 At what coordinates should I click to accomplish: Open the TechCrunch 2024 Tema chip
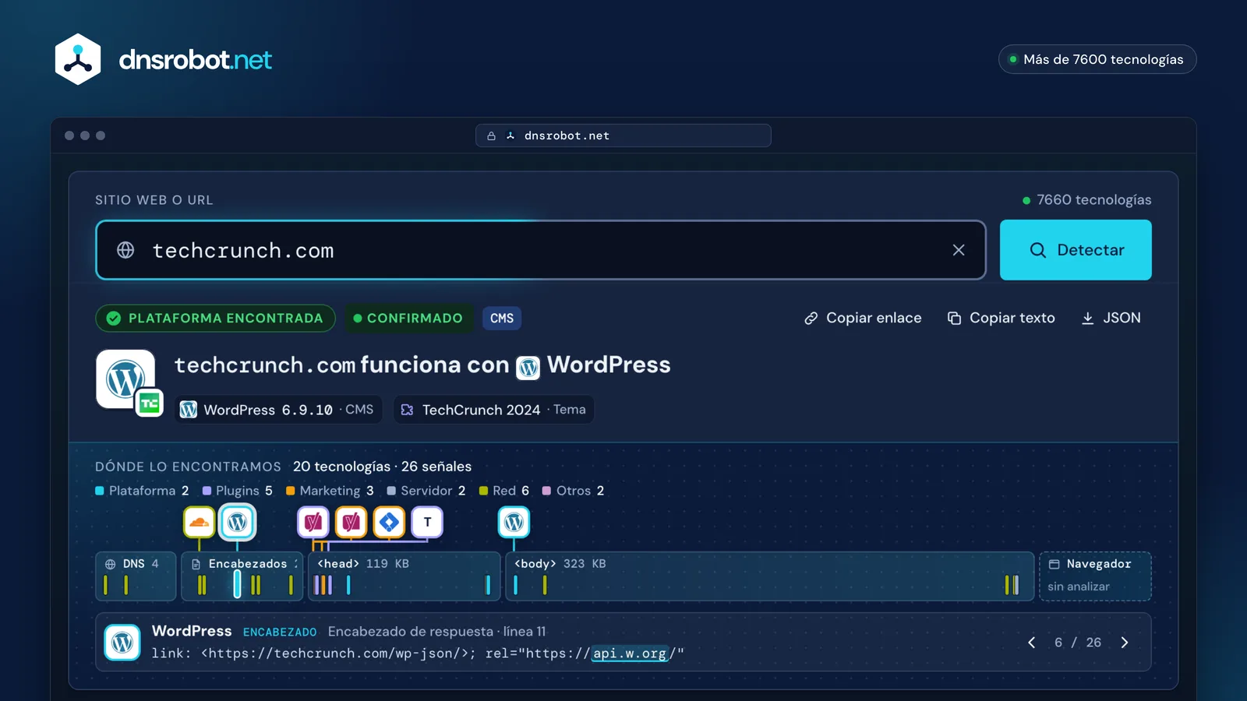click(x=493, y=410)
